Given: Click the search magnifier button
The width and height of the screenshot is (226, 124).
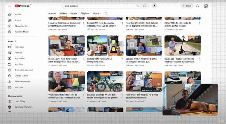Looking at the screenshot, I should click(x=145, y=6).
